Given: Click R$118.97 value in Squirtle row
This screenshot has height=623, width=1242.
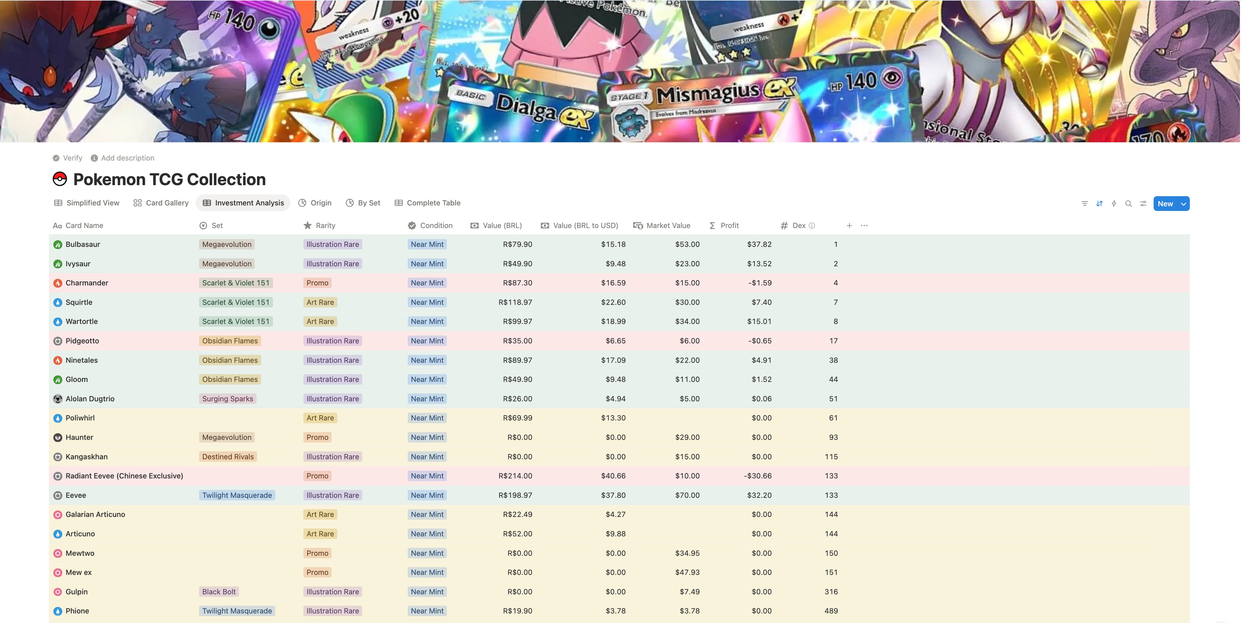Looking at the screenshot, I should pos(515,302).
